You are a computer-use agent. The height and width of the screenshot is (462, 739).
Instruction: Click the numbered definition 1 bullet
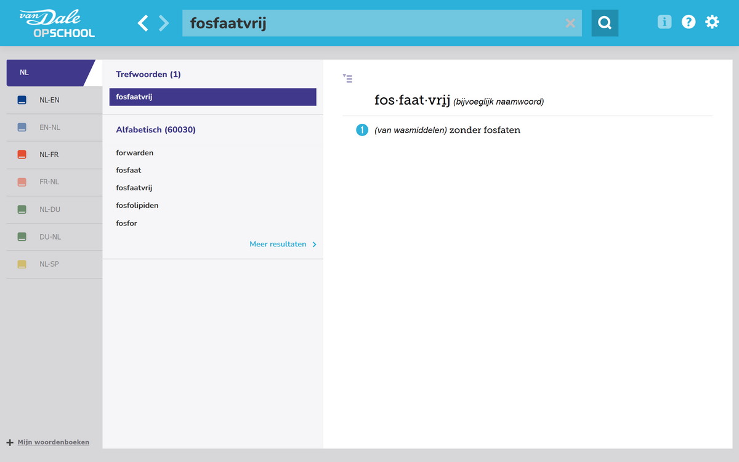[x=362, y=130]
